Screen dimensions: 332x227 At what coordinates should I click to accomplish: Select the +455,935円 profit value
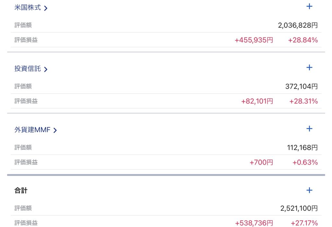pos(254,40)
